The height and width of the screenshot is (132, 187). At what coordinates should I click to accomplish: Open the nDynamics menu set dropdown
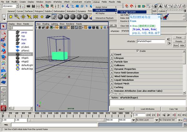pyautogui.click(x=17, y=6)
